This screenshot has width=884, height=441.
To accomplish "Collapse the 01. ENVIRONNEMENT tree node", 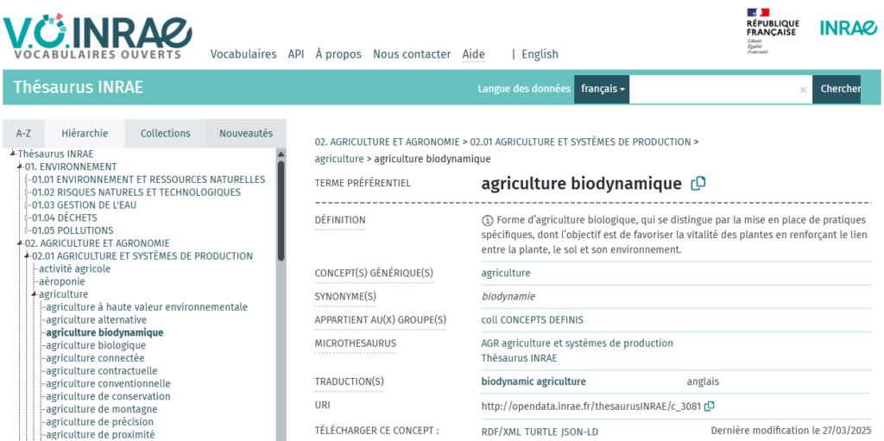I will point(21,167).
